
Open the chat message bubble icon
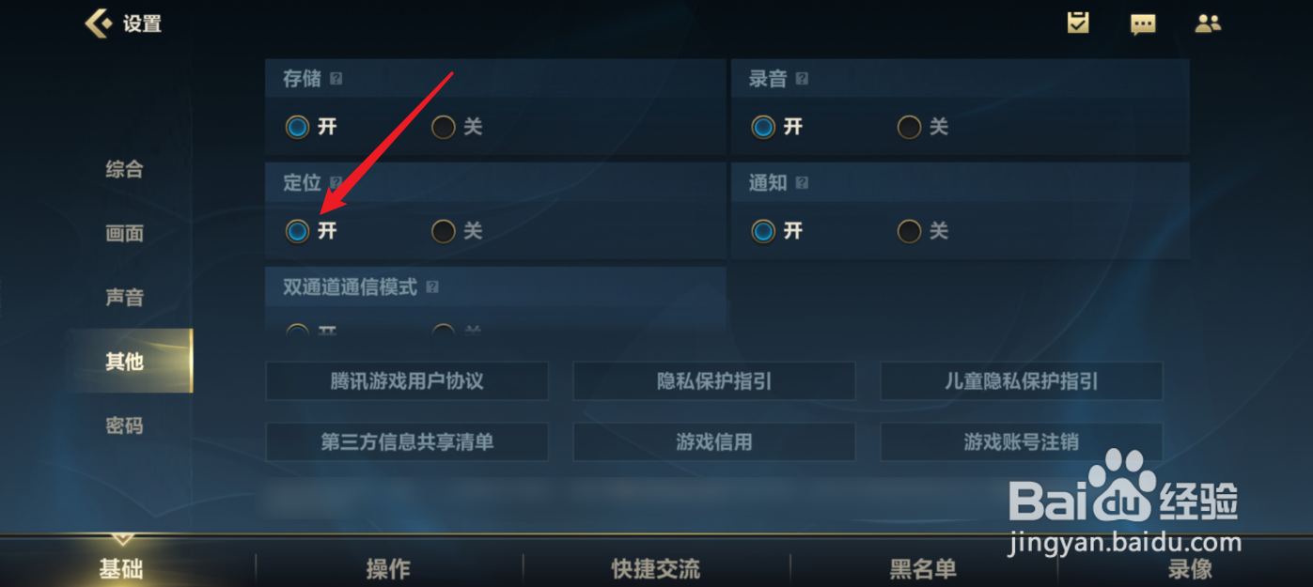pyautogui.click(x=1143, y=24)
